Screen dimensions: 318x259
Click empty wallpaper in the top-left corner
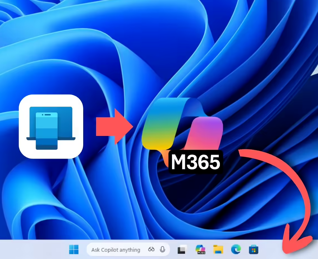[x=11, y=11]
